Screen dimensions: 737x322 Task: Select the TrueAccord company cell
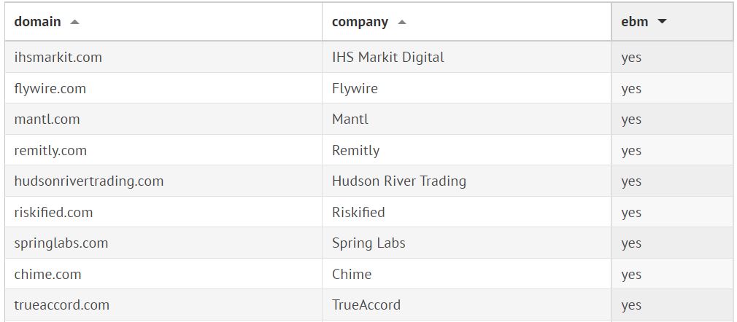(366, 305)
